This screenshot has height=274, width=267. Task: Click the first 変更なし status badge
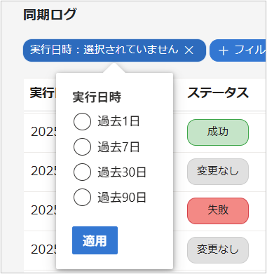[218, 172]
